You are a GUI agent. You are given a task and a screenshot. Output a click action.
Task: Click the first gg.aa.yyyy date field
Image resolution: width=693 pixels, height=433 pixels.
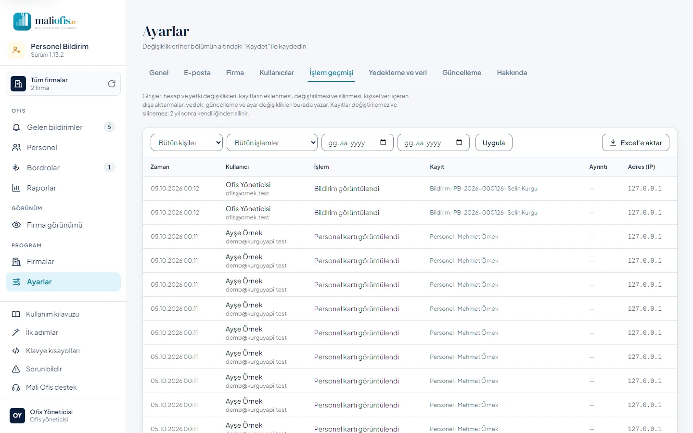(358, 142)
